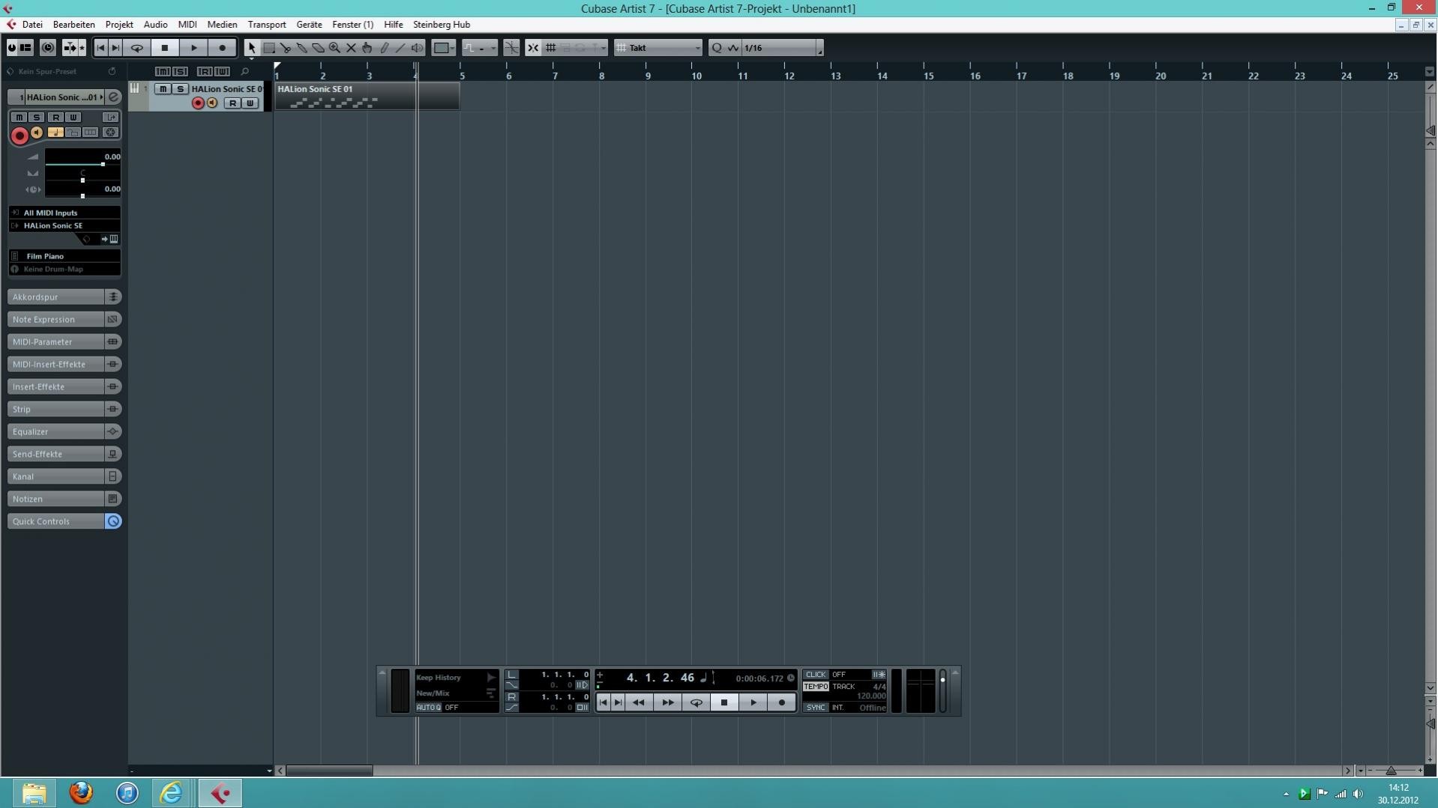This screenshot has width=1438, height=808.
Task: Toggle Write automation in the Inspector
Action: point(73,118)
